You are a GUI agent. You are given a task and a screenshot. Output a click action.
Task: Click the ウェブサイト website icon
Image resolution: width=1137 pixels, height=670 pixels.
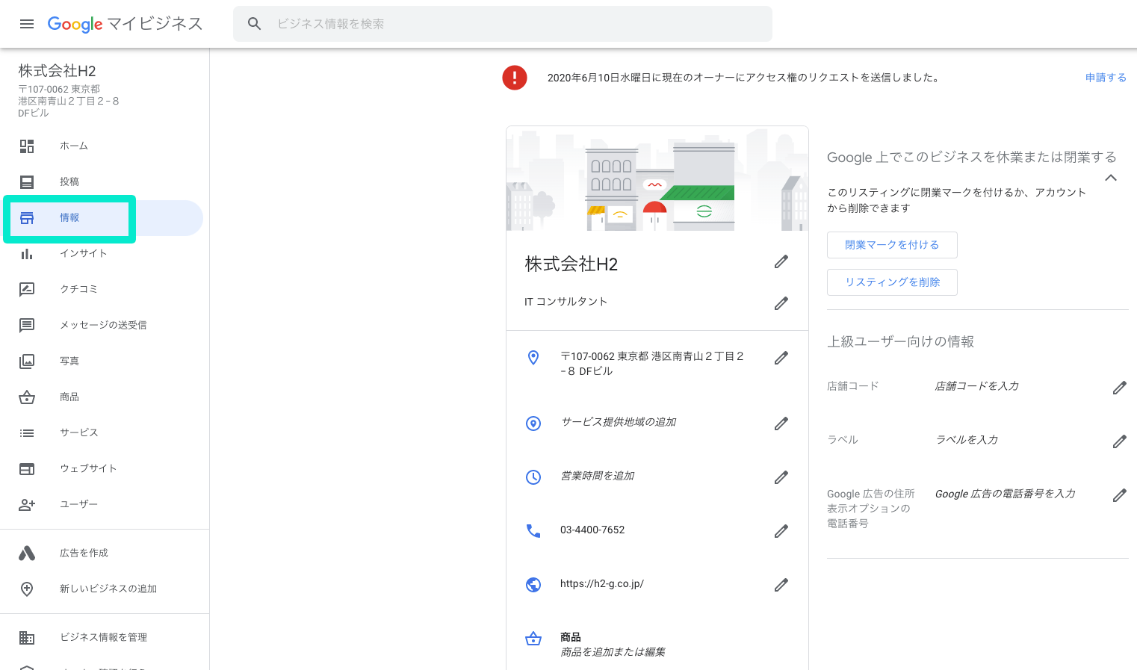coord(27,468)
